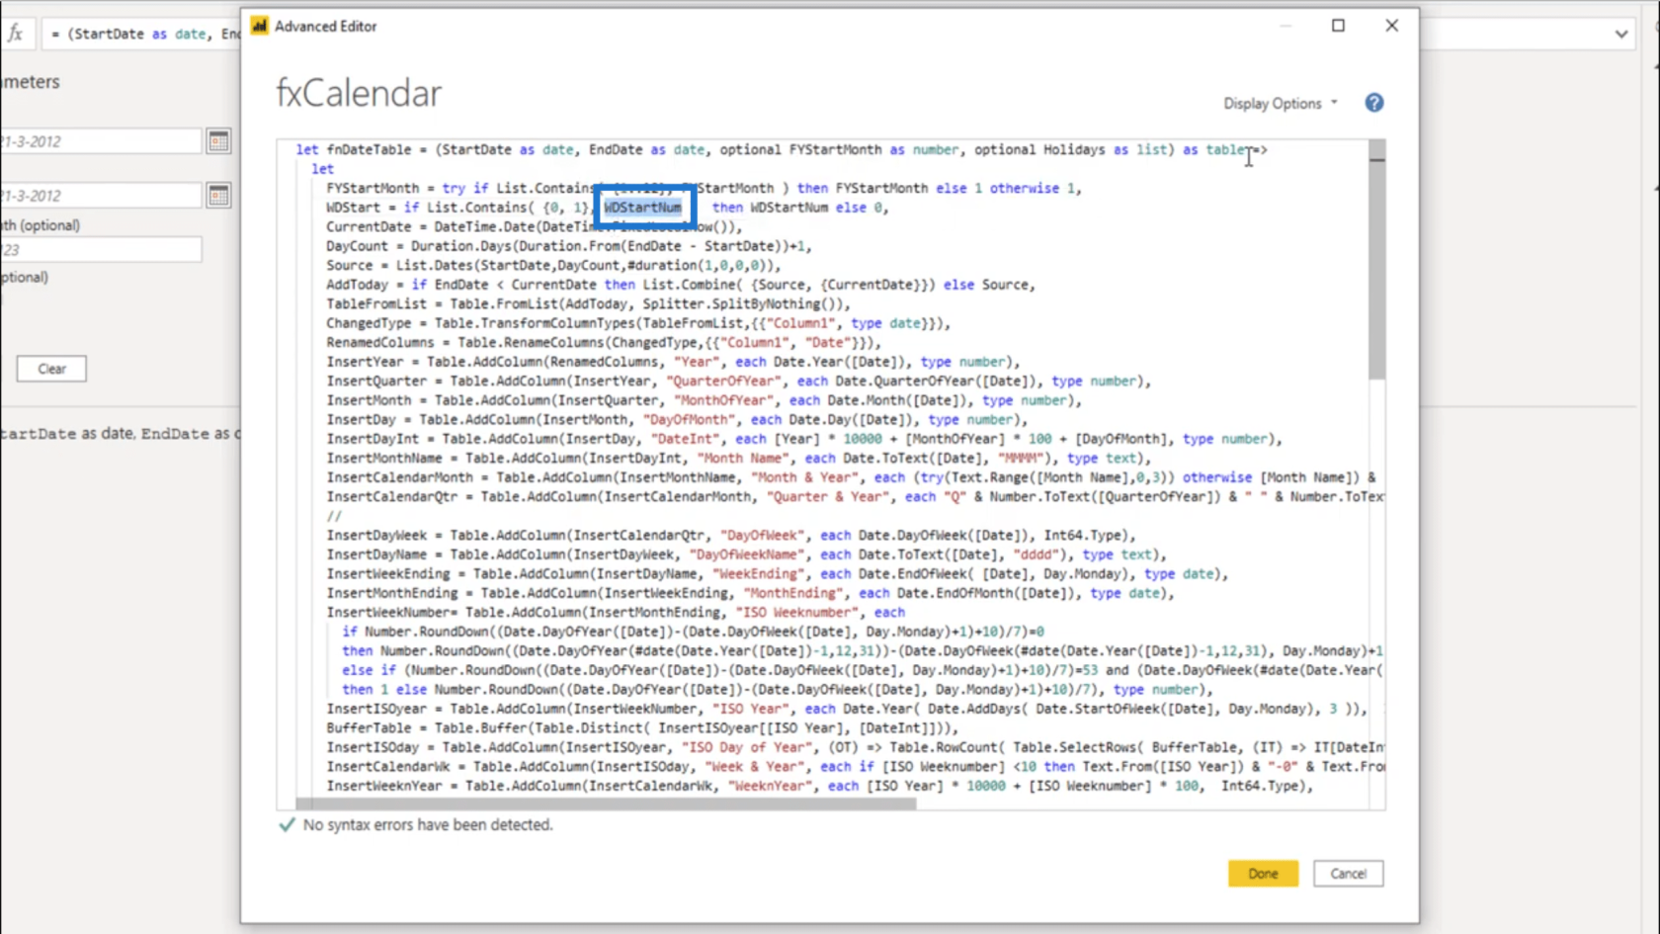Click the Done button
Viewport: 1660px width, 934px height.
(1263, 874)
